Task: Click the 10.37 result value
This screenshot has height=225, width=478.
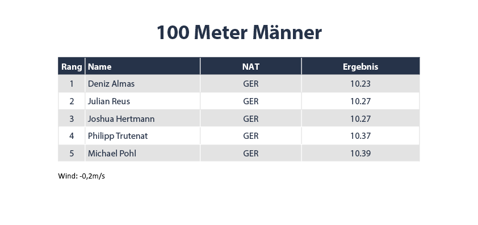Action: [x=360, y=136]
